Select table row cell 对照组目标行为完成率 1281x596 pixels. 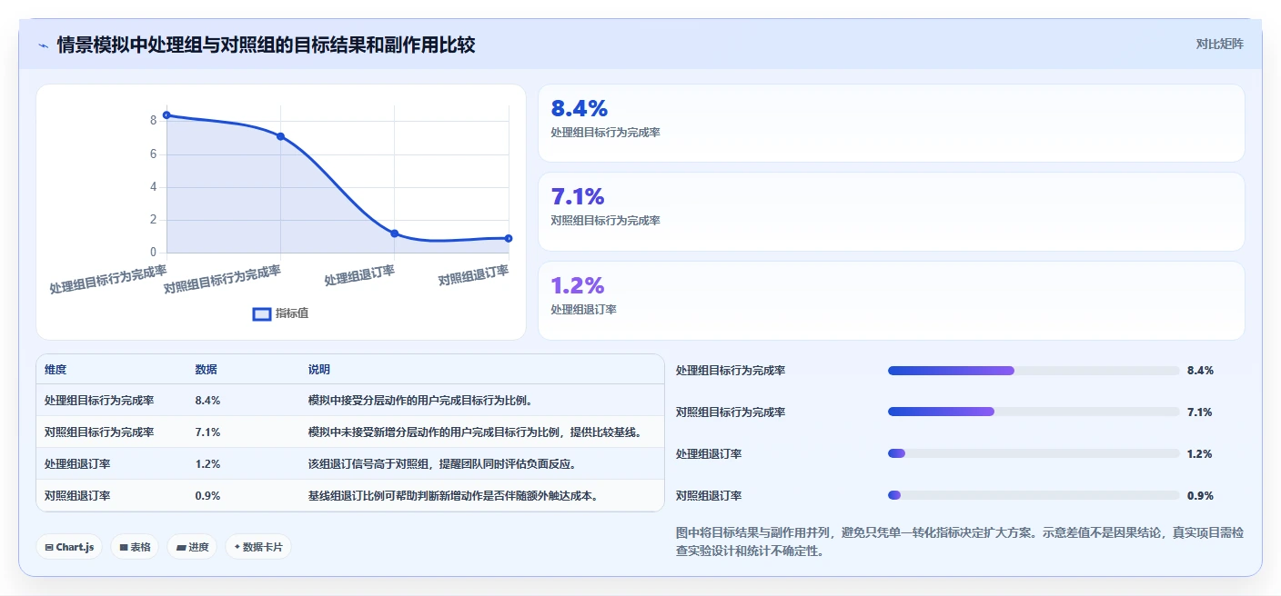pos(99,432)
